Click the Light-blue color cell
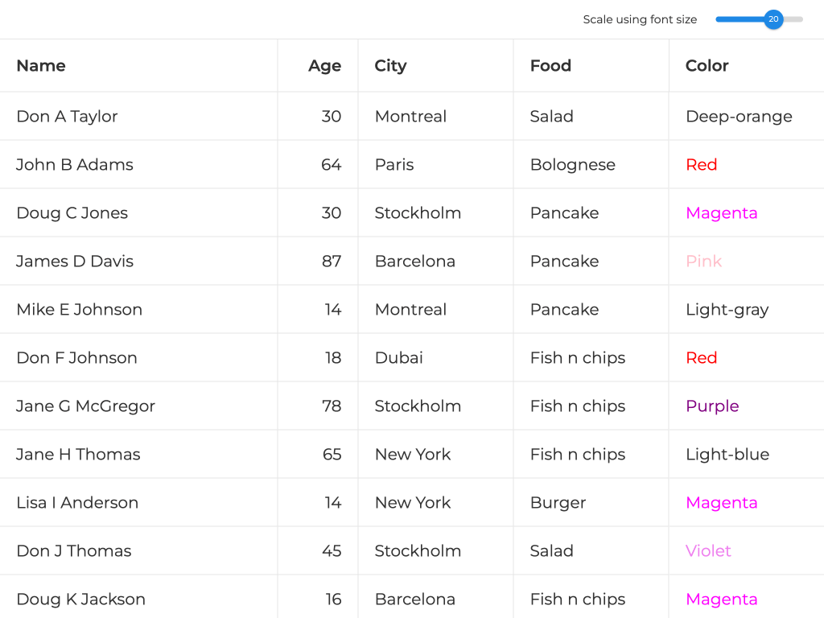Viewport: 824px width, 618px height. tap(727, 454)
